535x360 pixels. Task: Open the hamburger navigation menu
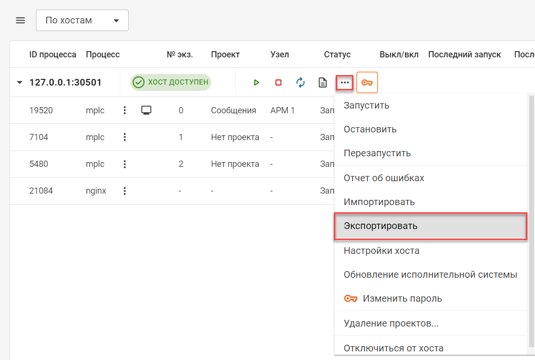click(x=20, y=20)
